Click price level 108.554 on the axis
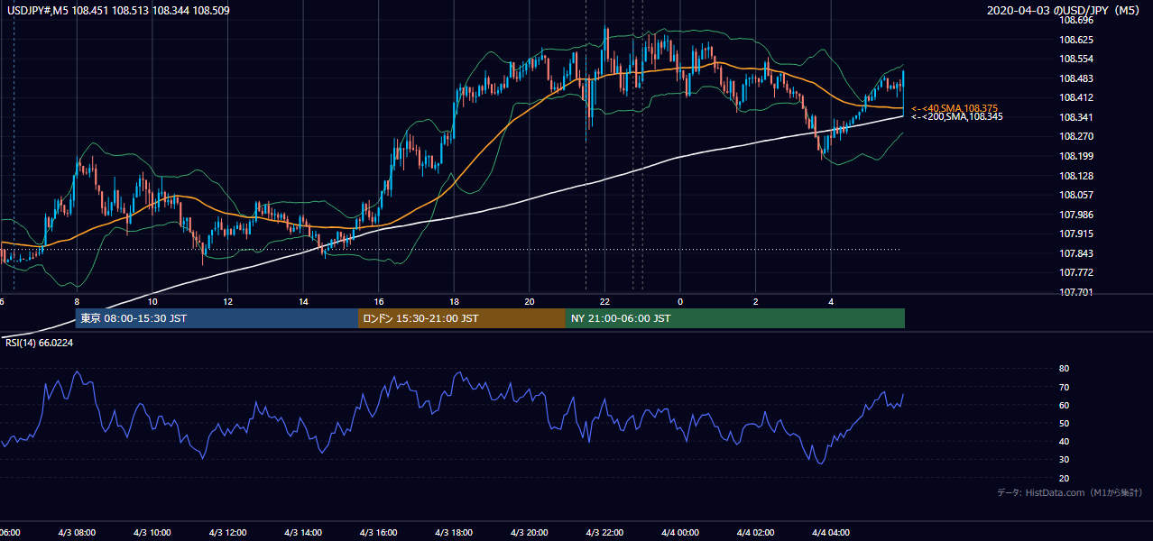This screenshot has height=541, width=1153. coord(1076,59)
